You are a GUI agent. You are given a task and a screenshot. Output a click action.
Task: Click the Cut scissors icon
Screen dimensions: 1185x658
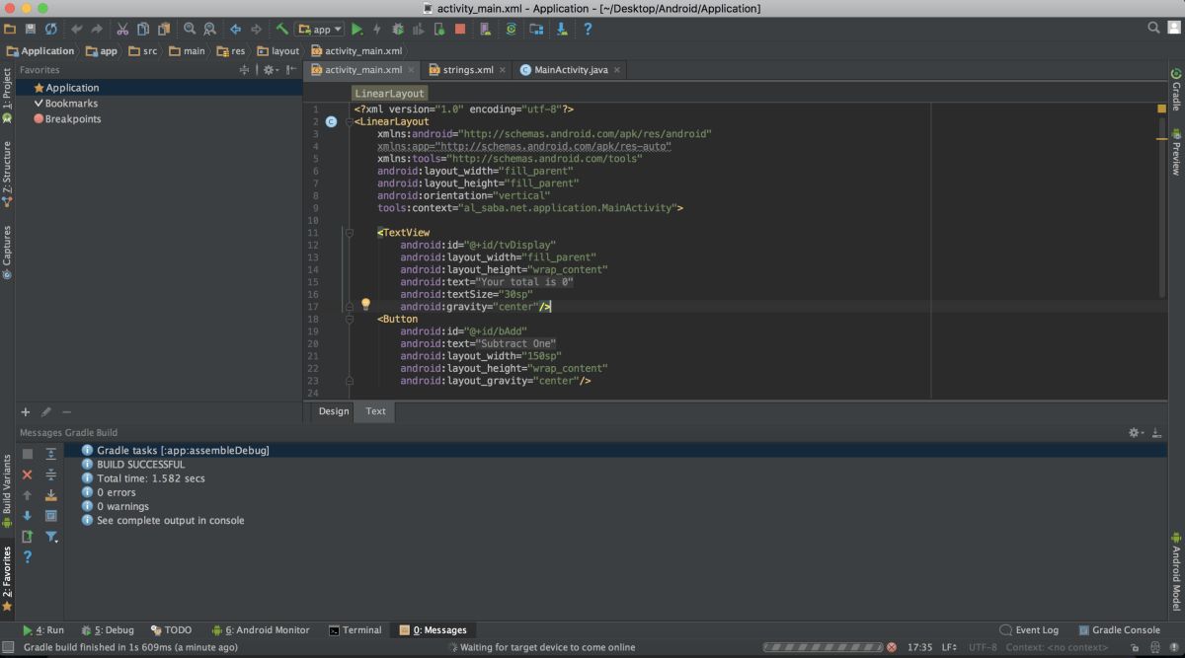coord(122,30)
